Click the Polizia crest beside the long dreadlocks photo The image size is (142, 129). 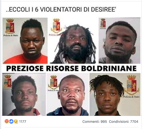(x=57, y=26)
